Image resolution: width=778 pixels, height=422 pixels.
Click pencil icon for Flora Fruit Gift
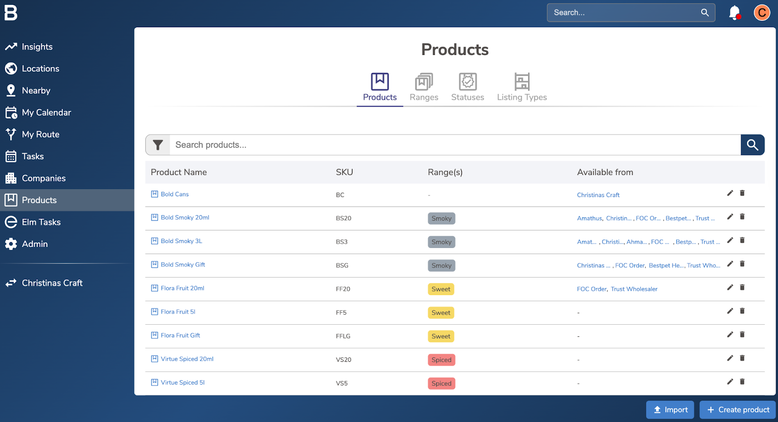[x=730, y=334]
